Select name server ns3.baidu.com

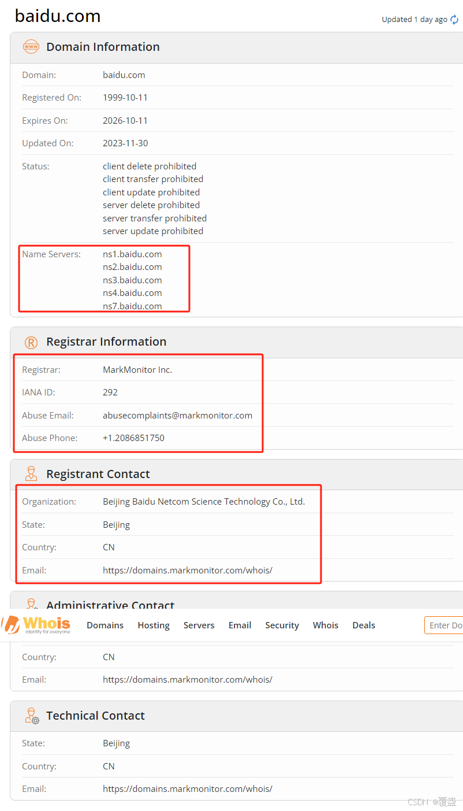(132, 280)
